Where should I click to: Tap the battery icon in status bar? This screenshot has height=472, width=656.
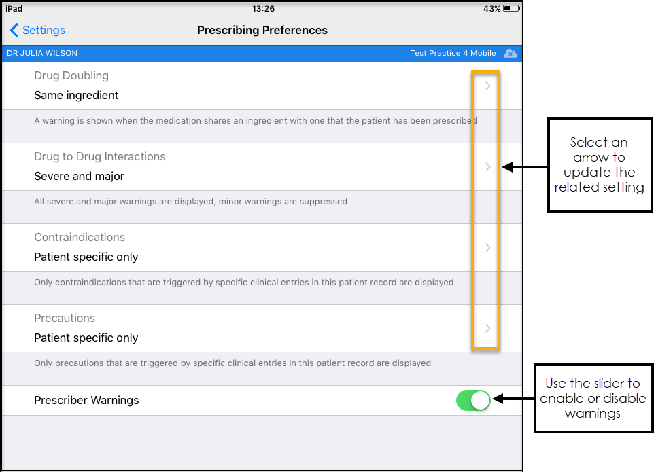pyautogui.click(x=512, y=9)
